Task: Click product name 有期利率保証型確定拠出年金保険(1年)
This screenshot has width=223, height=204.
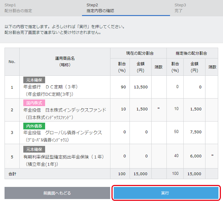Action: [64, 157]
